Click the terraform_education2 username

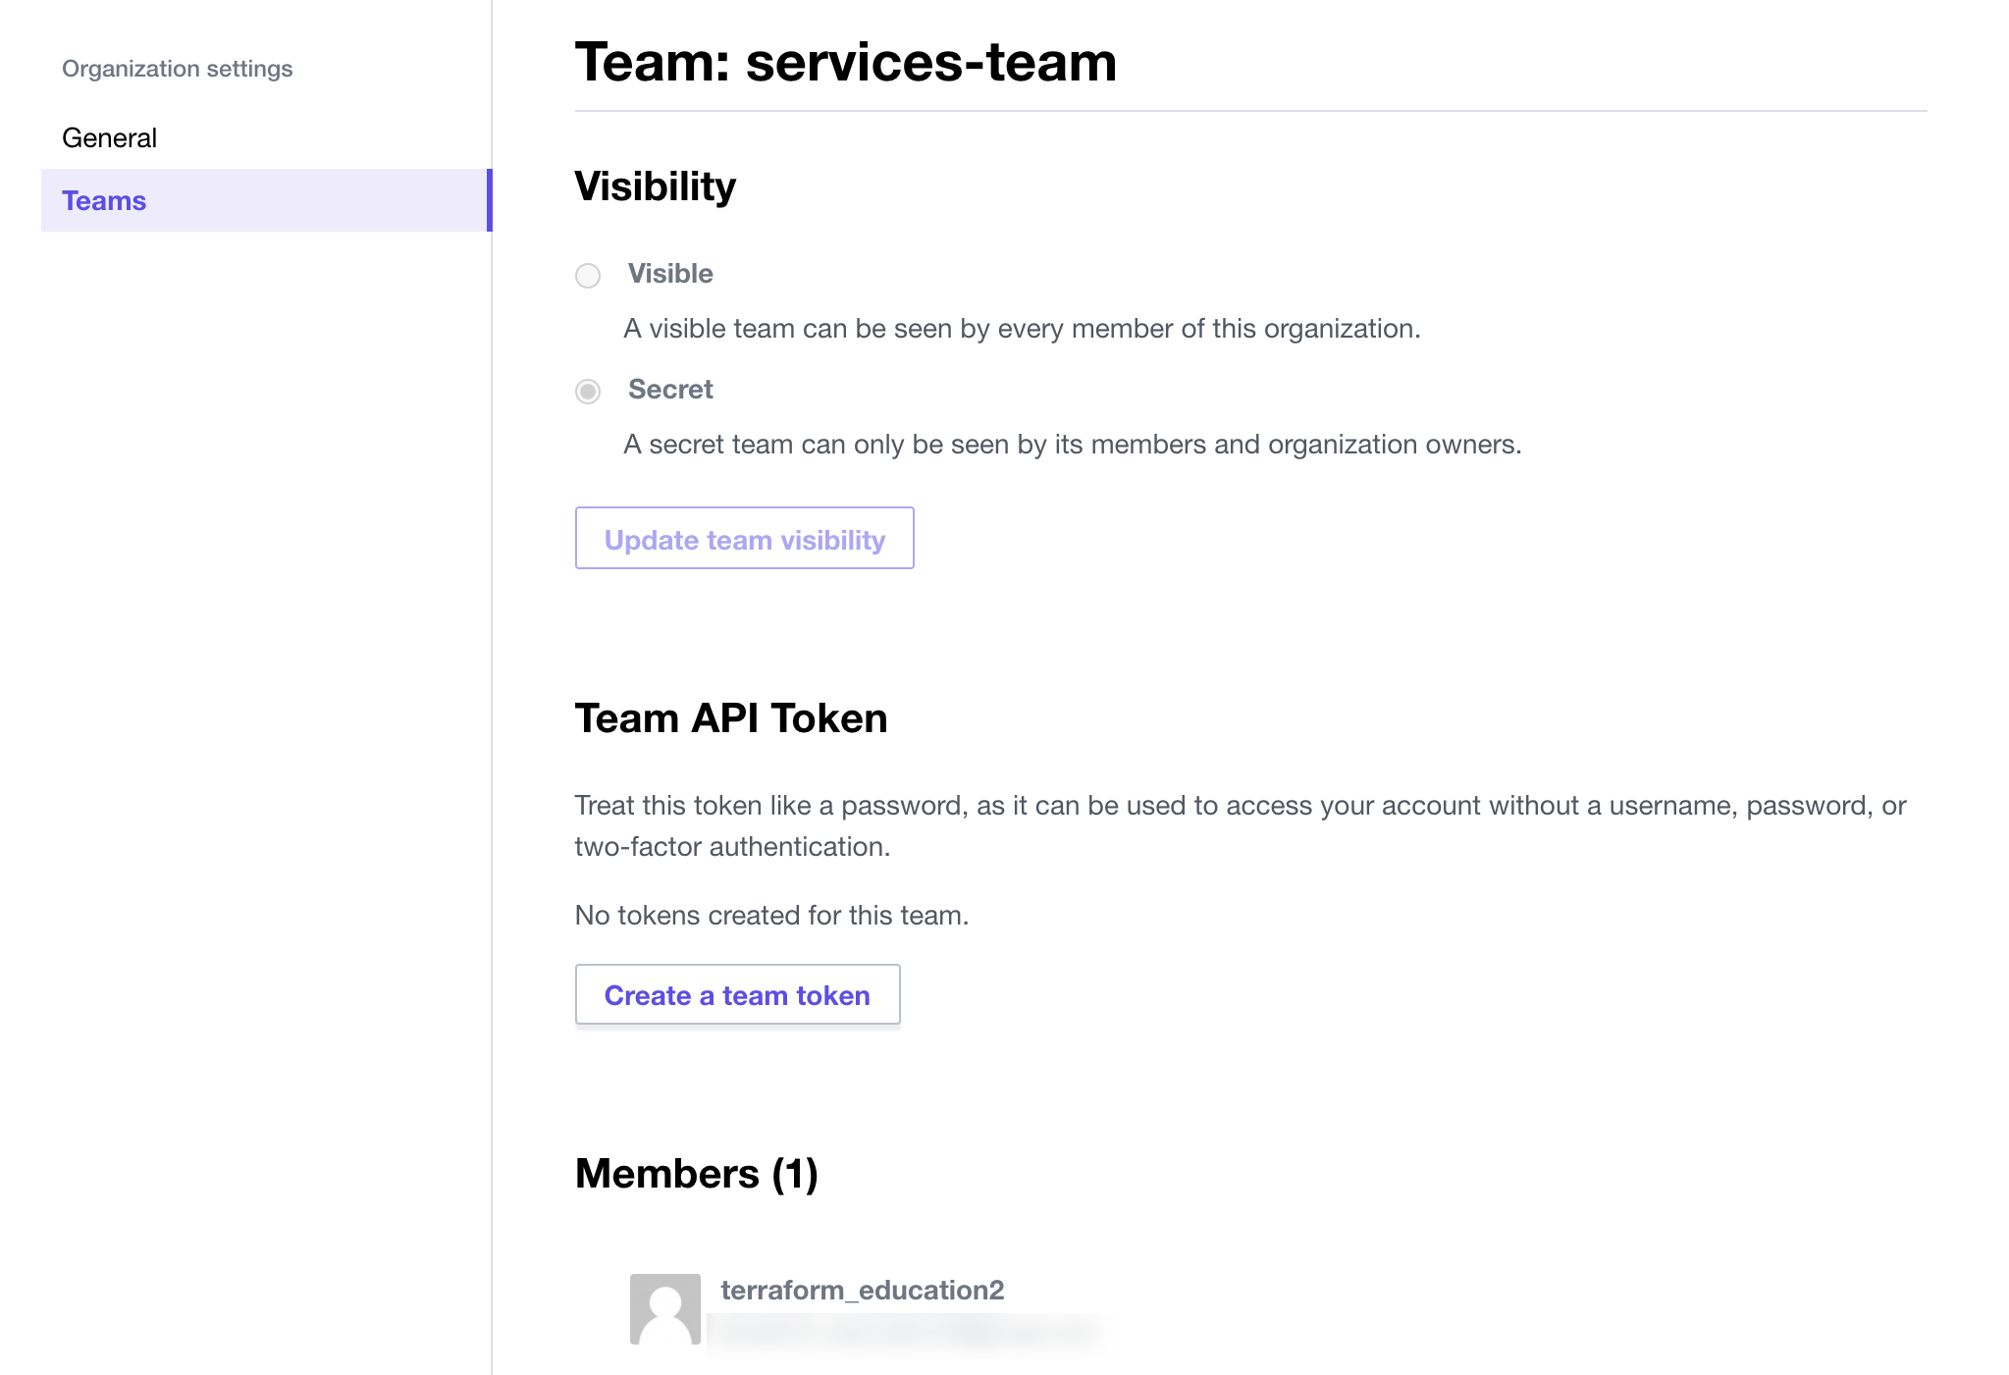coord(863,1290)
